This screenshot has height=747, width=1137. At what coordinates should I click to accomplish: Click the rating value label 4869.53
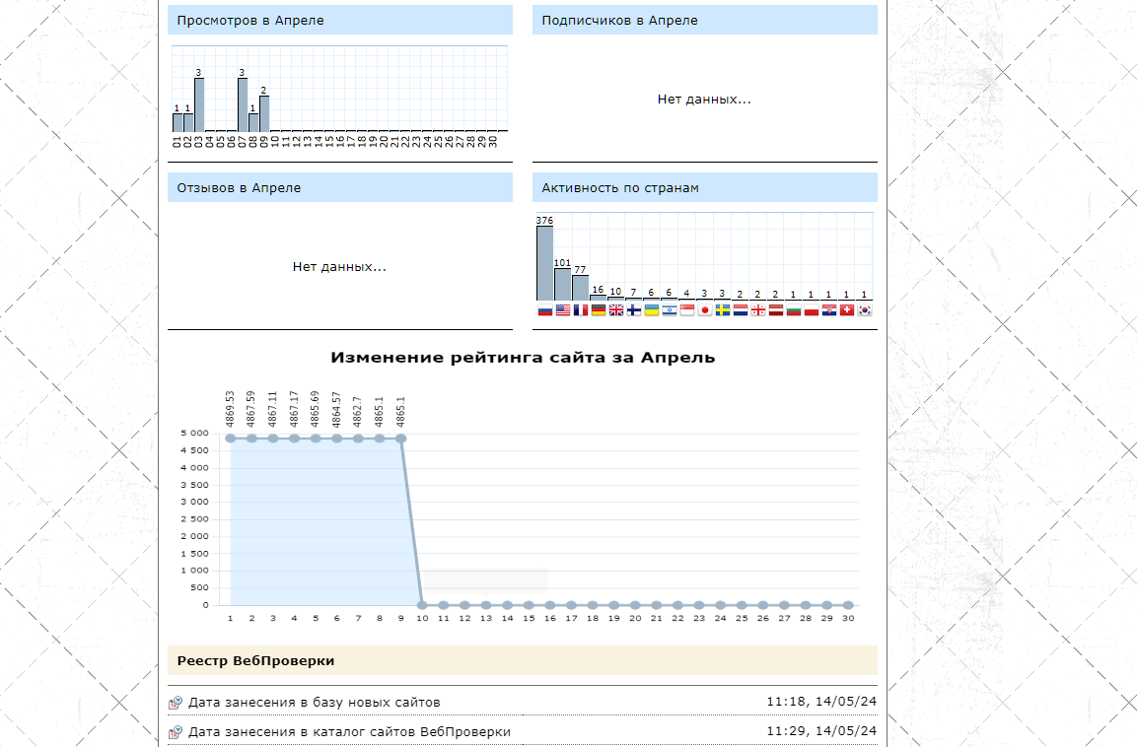pos(231,409)
